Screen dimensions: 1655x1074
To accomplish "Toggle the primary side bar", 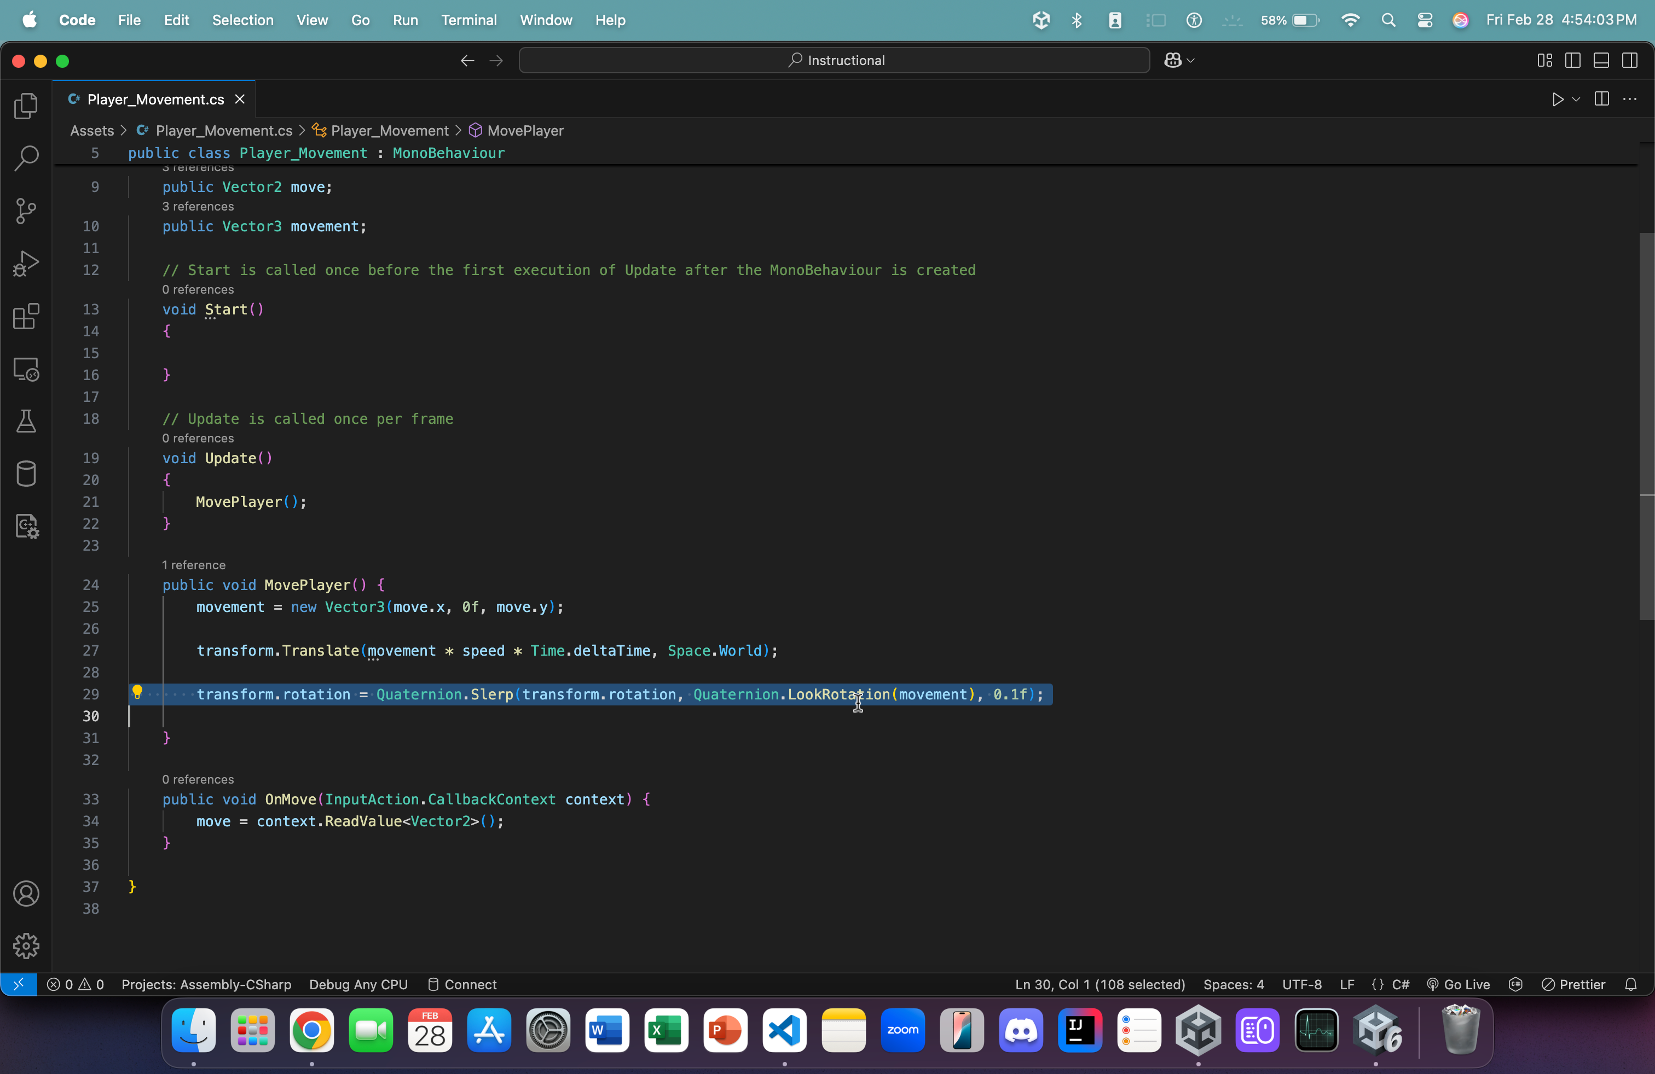I will click(1572, 61).
